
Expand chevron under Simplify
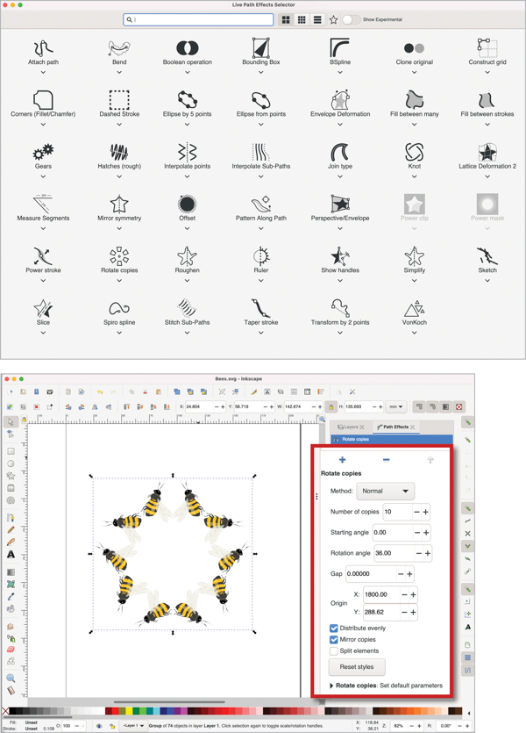pos(414,281)
